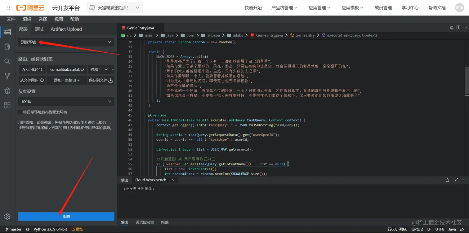Open the 文件 menu

pos(11,19)
